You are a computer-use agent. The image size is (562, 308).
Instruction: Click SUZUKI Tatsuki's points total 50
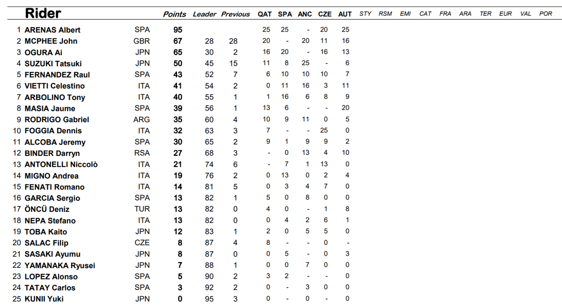[x=177, y=64]
